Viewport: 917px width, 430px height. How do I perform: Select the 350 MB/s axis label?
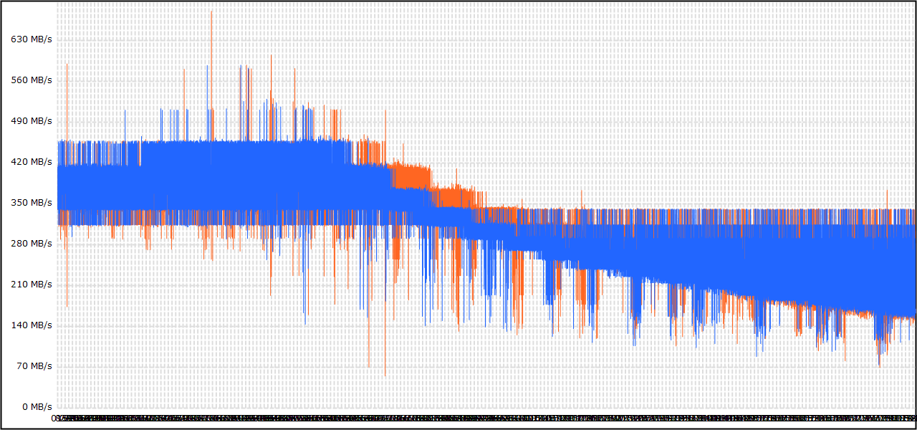(32, 202)
